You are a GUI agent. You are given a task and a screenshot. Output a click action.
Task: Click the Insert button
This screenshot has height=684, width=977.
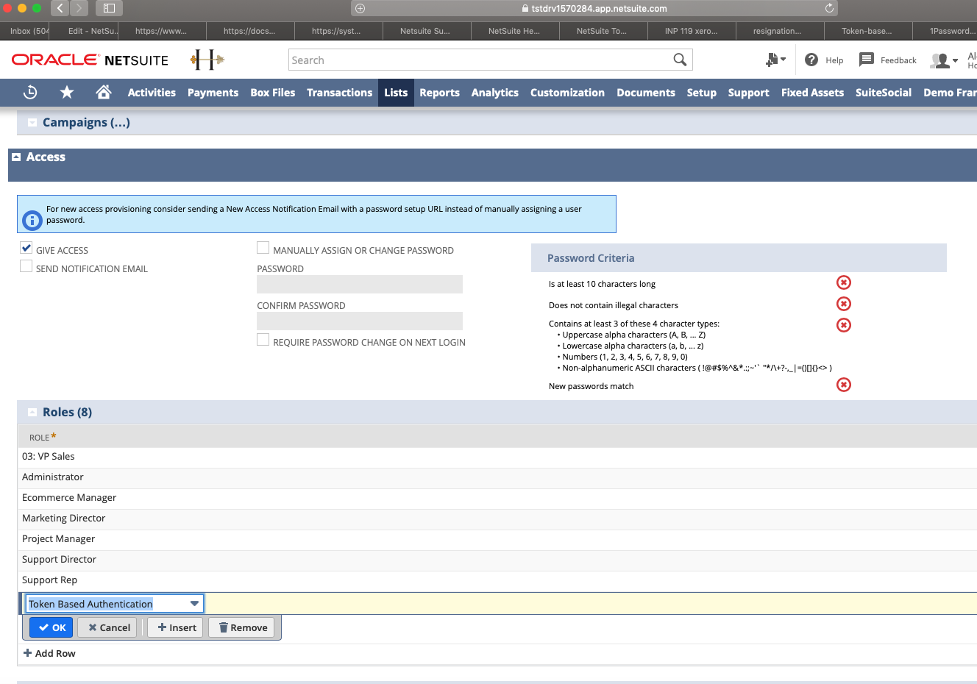pos(177,627)
